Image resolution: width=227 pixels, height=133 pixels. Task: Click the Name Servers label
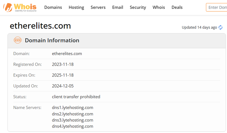click(27, 108)
